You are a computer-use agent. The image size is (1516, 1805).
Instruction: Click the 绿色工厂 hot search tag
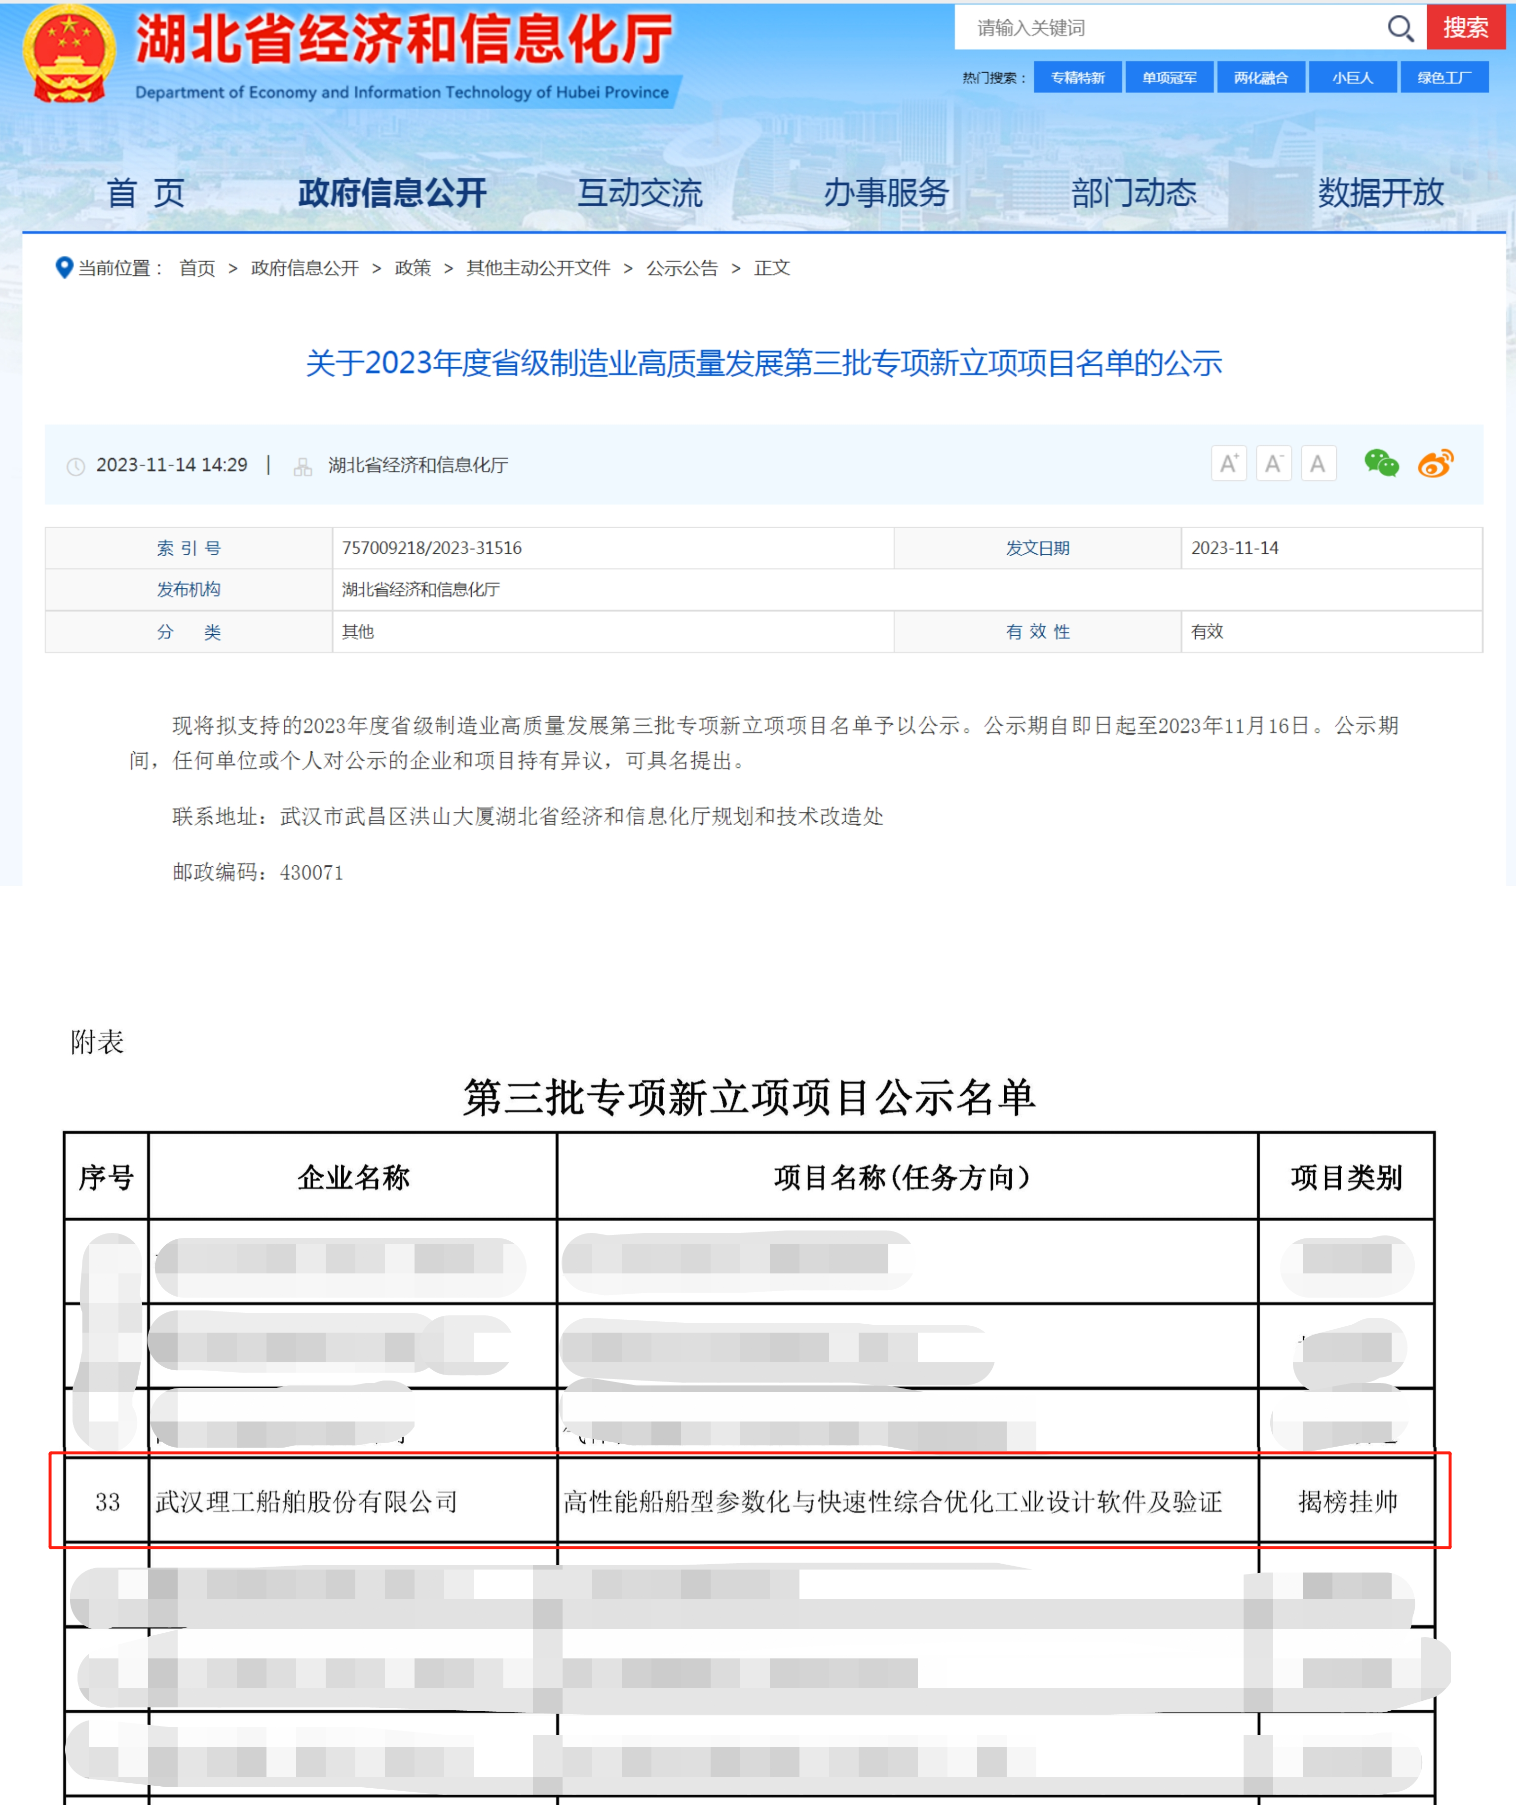1444,77
